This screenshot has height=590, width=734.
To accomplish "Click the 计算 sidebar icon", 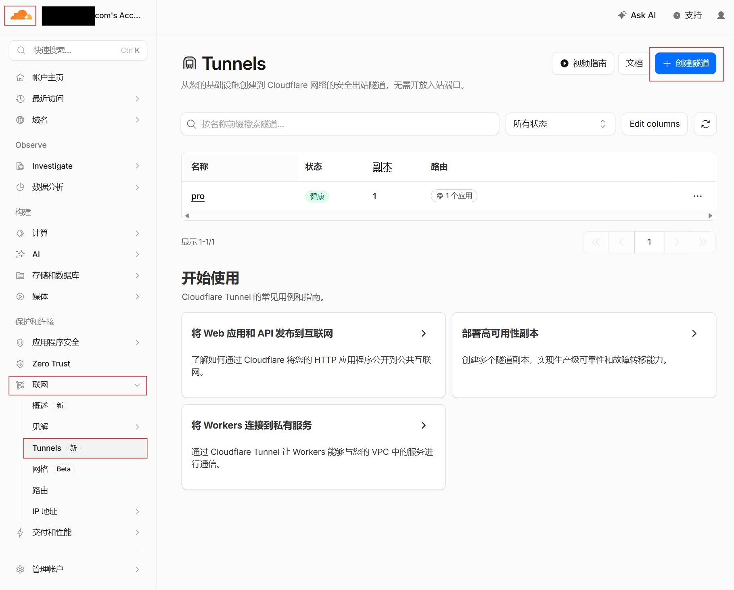I will pos(20,233).
